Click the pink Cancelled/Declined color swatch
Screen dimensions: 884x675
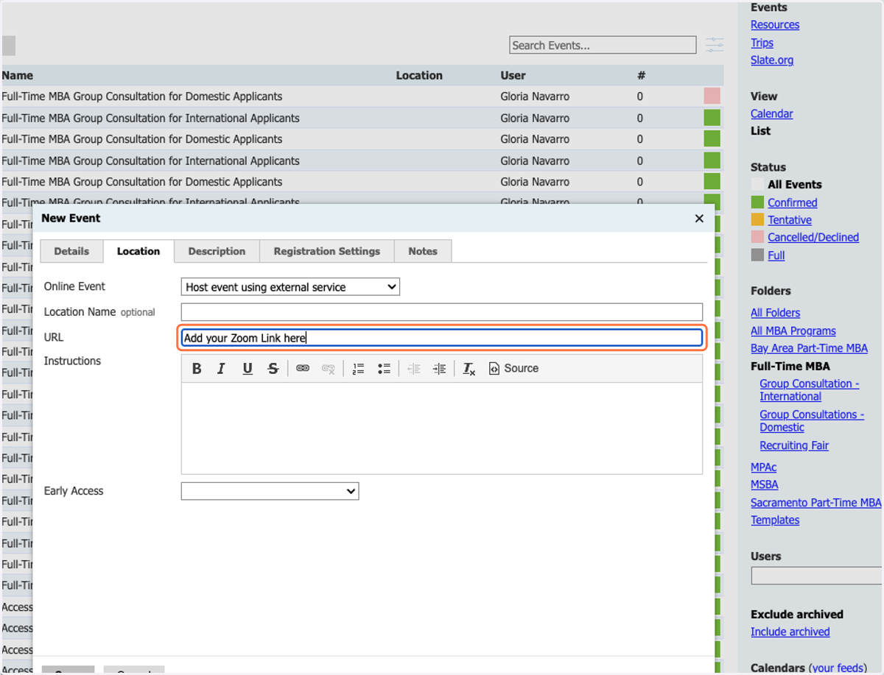tap(757, 237)
